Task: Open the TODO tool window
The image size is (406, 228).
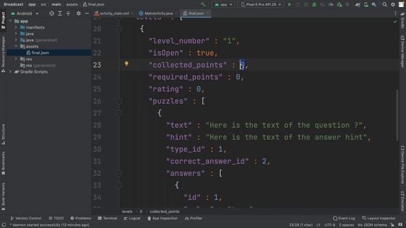Action: click(56, 218)
